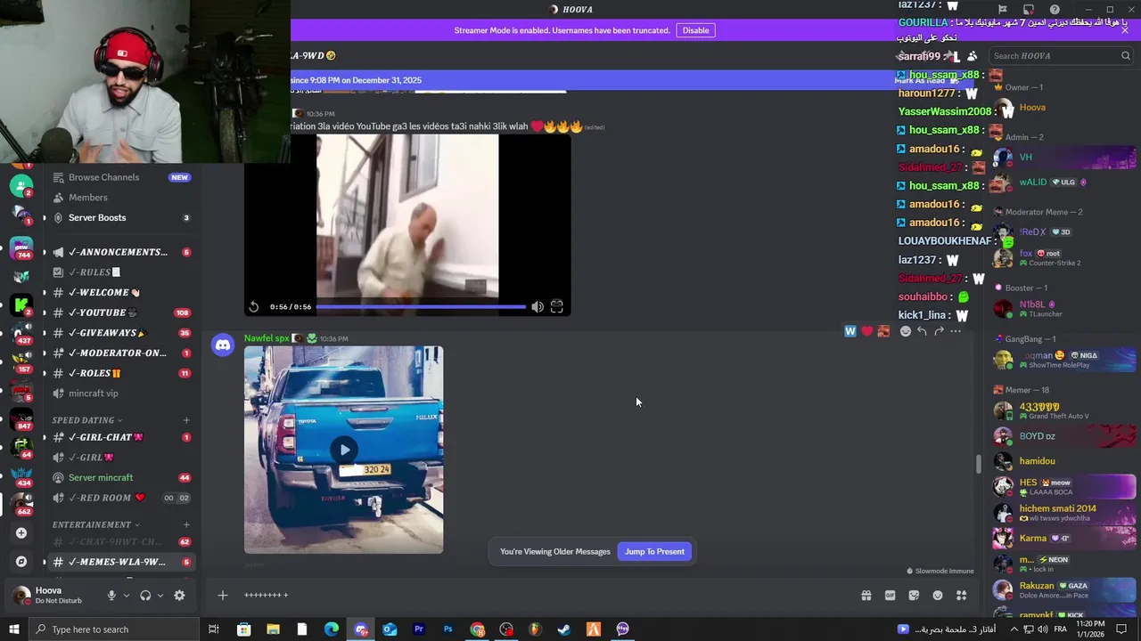Show hidden system tray icons
Viewport: 1141px width, 641px height.
point(1014,629)
